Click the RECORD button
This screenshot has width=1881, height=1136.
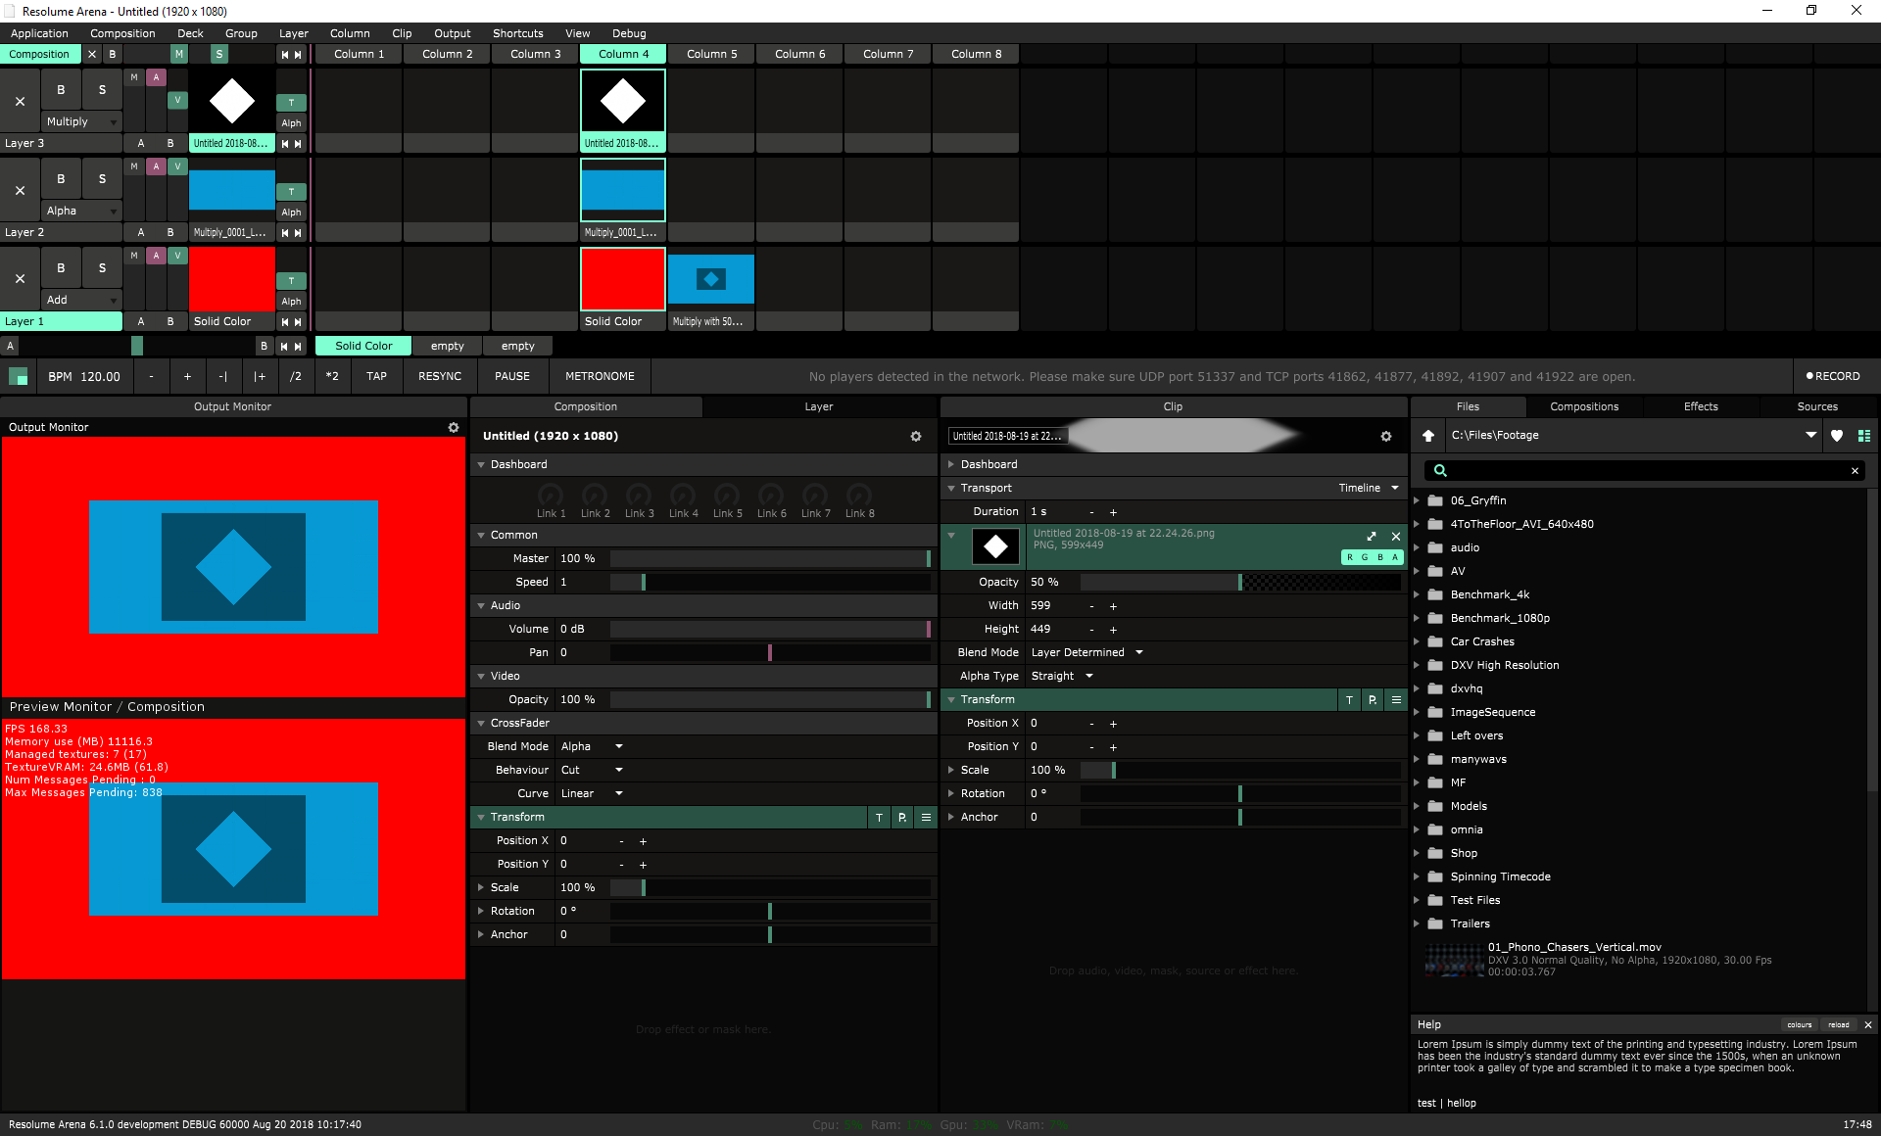coord(1833,377)
